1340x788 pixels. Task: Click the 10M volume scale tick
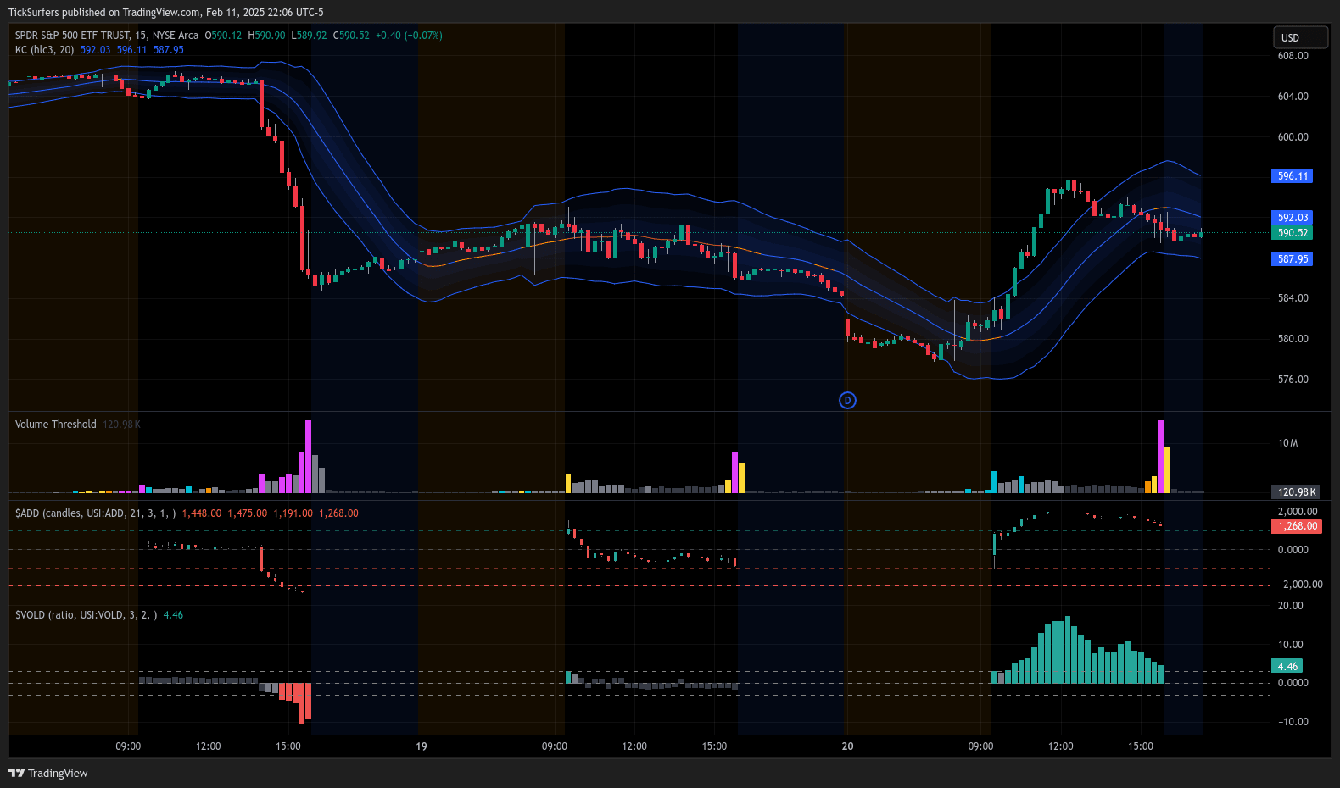tap(1287, 443)
